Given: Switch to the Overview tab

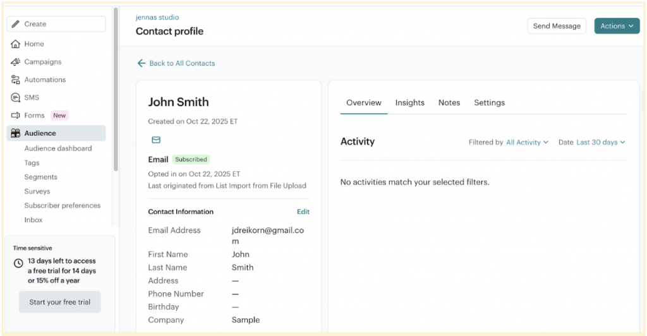Looking at the screenshot, I should (x=363, y=103).
